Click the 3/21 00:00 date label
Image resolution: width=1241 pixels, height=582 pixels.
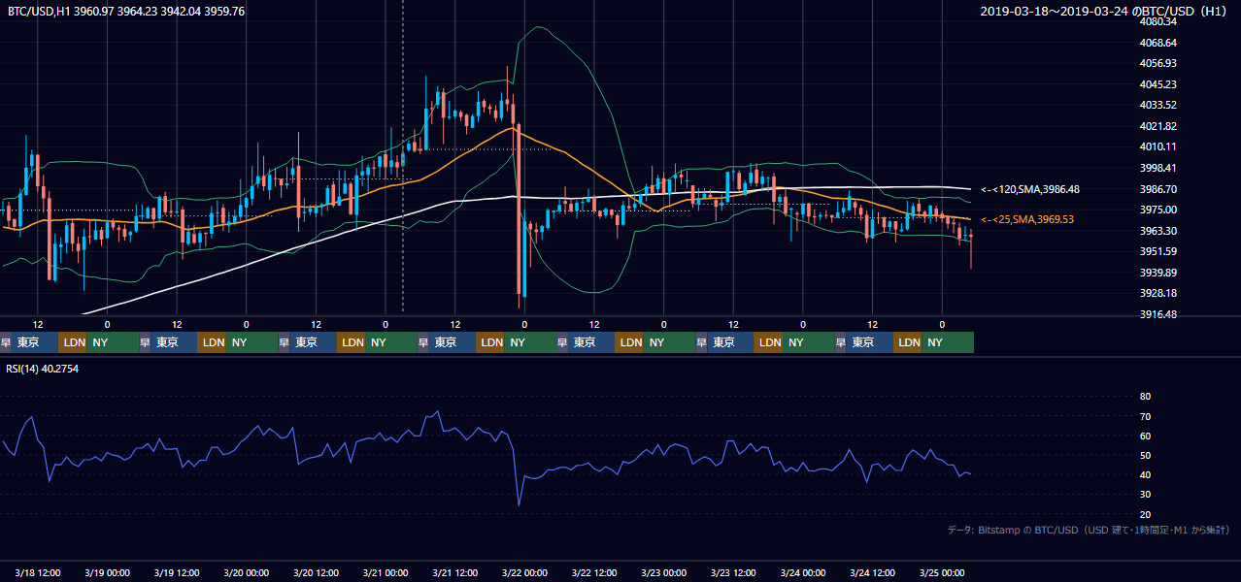click(x=386, y=572)
